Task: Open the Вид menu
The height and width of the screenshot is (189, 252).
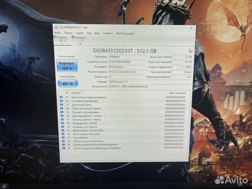Action: [x=89, y=33]
